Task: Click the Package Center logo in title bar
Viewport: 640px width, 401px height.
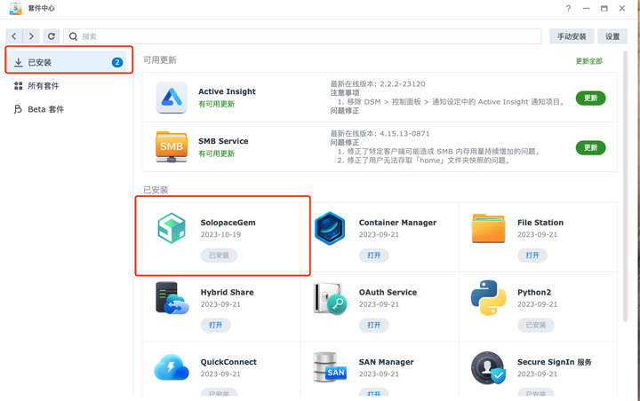Action: click(x=15, y=8)
